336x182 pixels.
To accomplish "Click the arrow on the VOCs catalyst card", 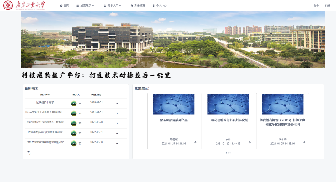I will (304, 142).
